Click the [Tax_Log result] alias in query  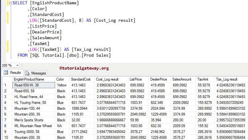click(91, 50)
